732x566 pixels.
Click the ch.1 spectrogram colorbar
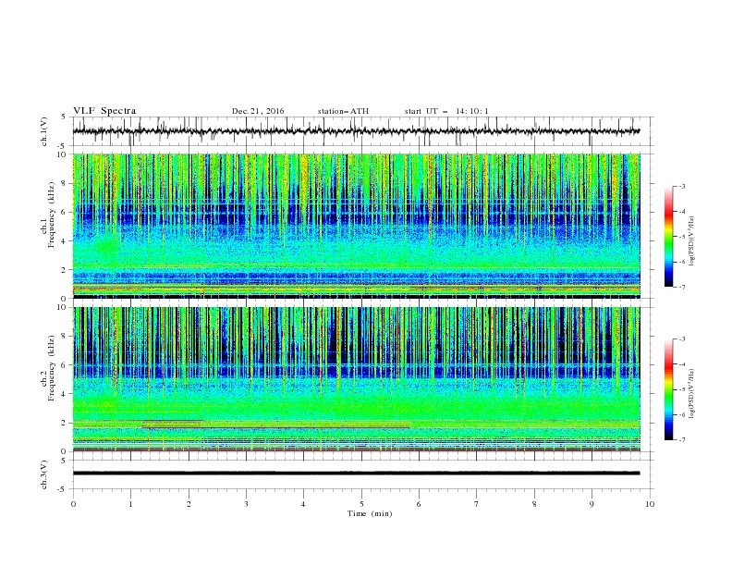tap(669, 236)
